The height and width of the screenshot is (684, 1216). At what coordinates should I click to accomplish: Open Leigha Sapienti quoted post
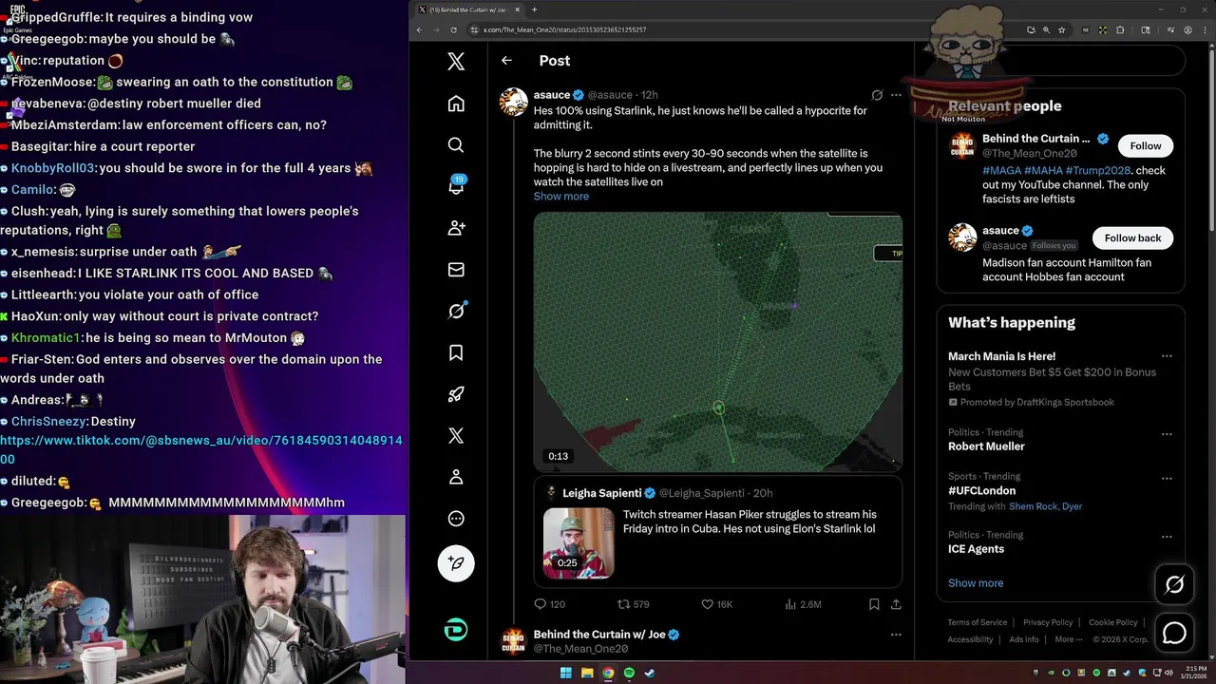pos(717,531)
